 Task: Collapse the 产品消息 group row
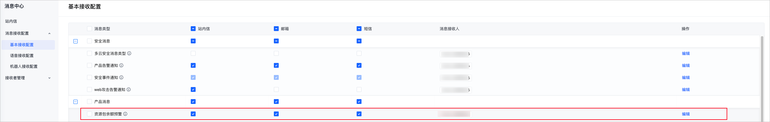pyautogui.click(x=76, y=102)
